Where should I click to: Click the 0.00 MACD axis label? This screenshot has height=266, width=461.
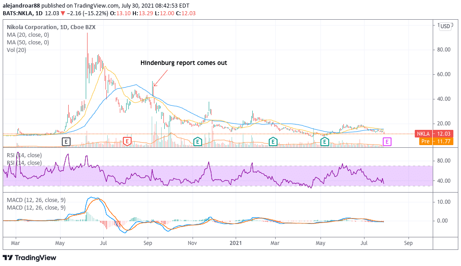coord(443,220)
